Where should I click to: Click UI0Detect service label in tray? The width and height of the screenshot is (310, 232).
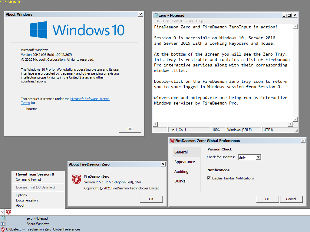click(x=13, y=229)
